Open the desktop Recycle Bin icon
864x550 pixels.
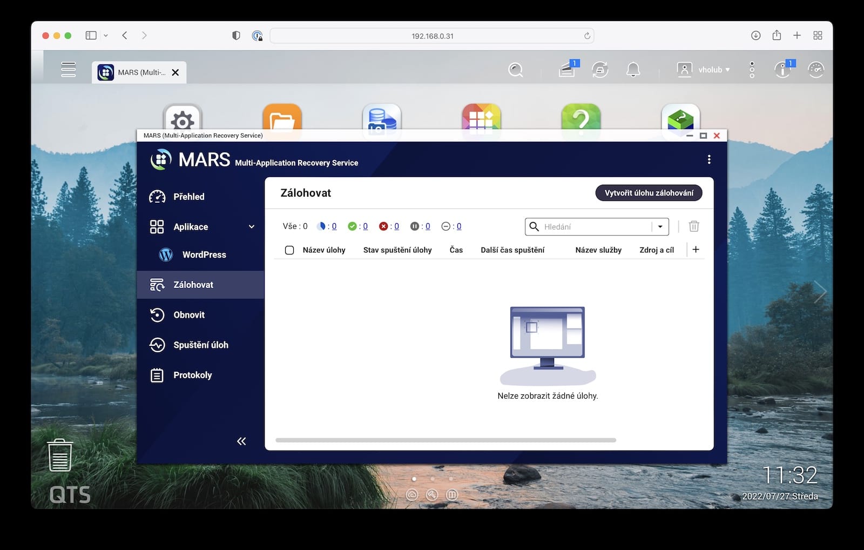(60, 455)
